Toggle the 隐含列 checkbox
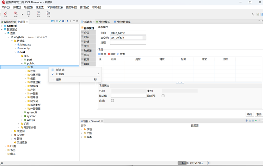 (163, 95)
